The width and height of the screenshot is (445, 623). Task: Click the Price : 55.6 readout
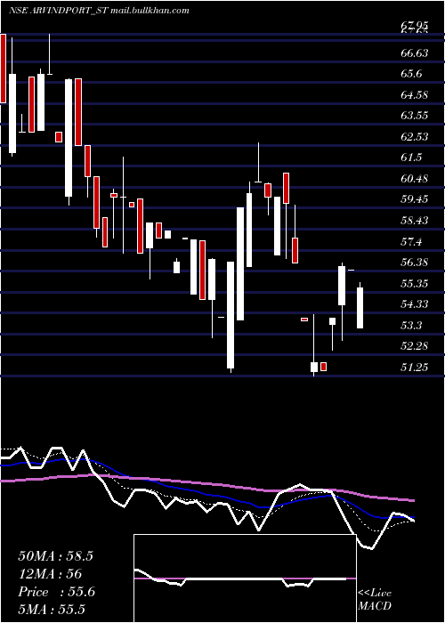(x=56, y=592)
